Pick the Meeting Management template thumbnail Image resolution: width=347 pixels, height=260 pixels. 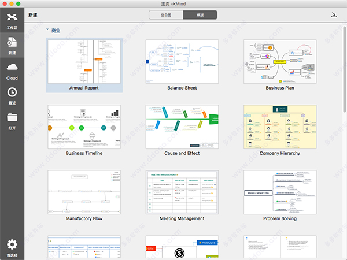coord(182,192)
